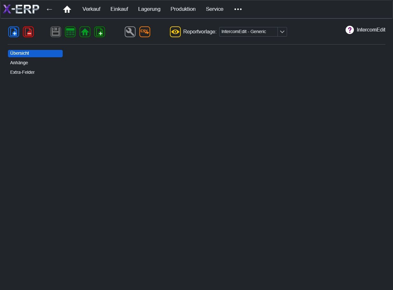Viewport: 393px width, 290px height.
Task: Click the Reportvorlage field showing IntercomEdit - Generic
Action: tap(249, 32)
